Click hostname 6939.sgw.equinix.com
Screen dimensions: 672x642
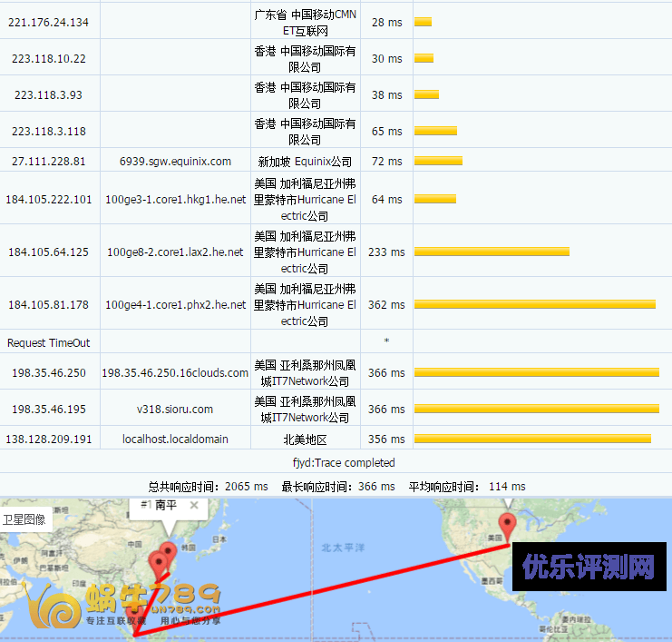point(175,162)
